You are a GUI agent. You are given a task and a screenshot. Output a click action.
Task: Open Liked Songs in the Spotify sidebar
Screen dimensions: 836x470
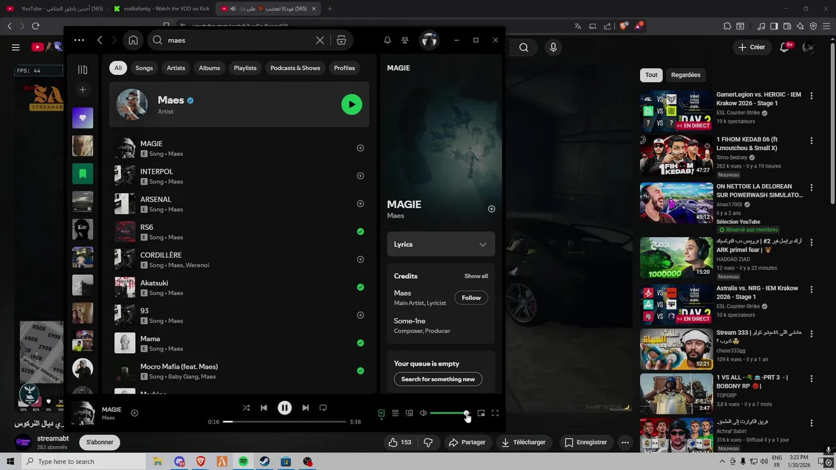(82, 117)
